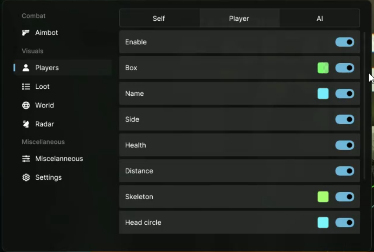Switch off the Distance toggle

click(x=345, y=171)
